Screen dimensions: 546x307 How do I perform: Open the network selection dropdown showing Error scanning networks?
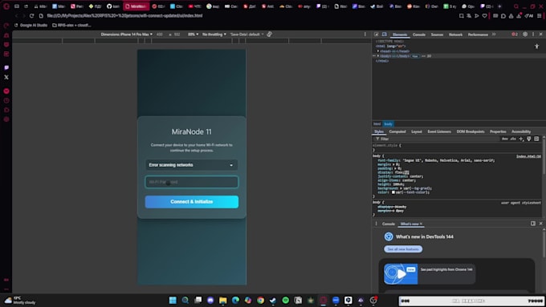[192, 165]
